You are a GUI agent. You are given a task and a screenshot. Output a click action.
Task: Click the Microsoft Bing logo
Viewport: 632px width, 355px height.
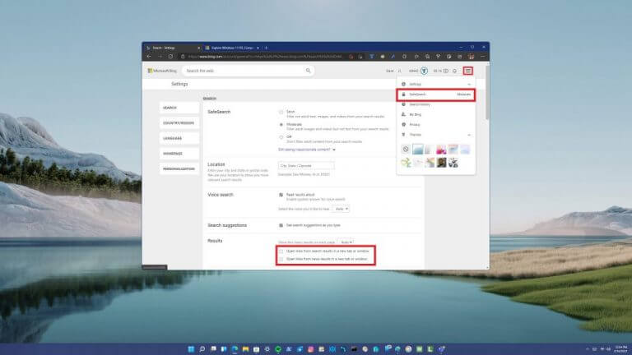pos(162,71)
